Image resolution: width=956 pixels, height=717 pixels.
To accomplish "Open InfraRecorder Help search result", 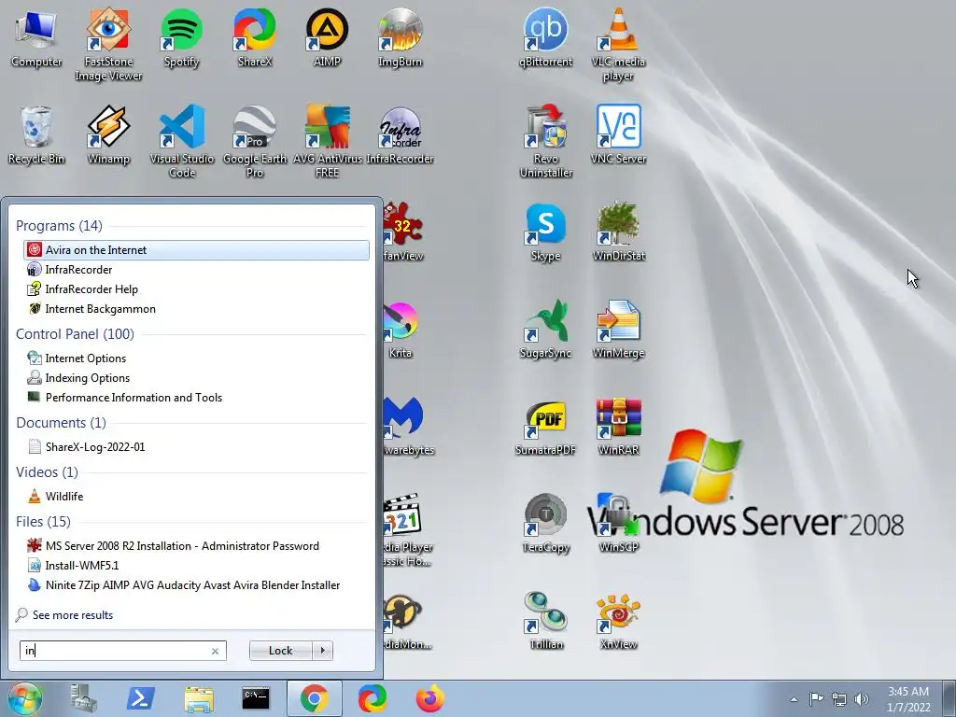I will (196, 289).
